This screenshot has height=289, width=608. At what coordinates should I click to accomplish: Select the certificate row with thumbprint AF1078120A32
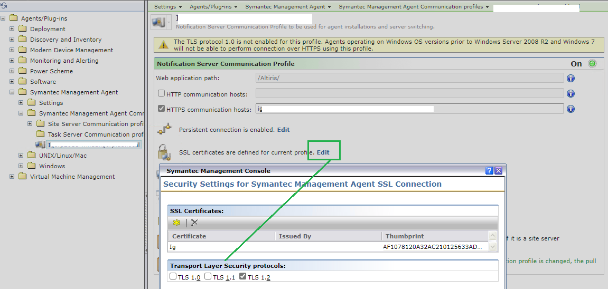328,247
